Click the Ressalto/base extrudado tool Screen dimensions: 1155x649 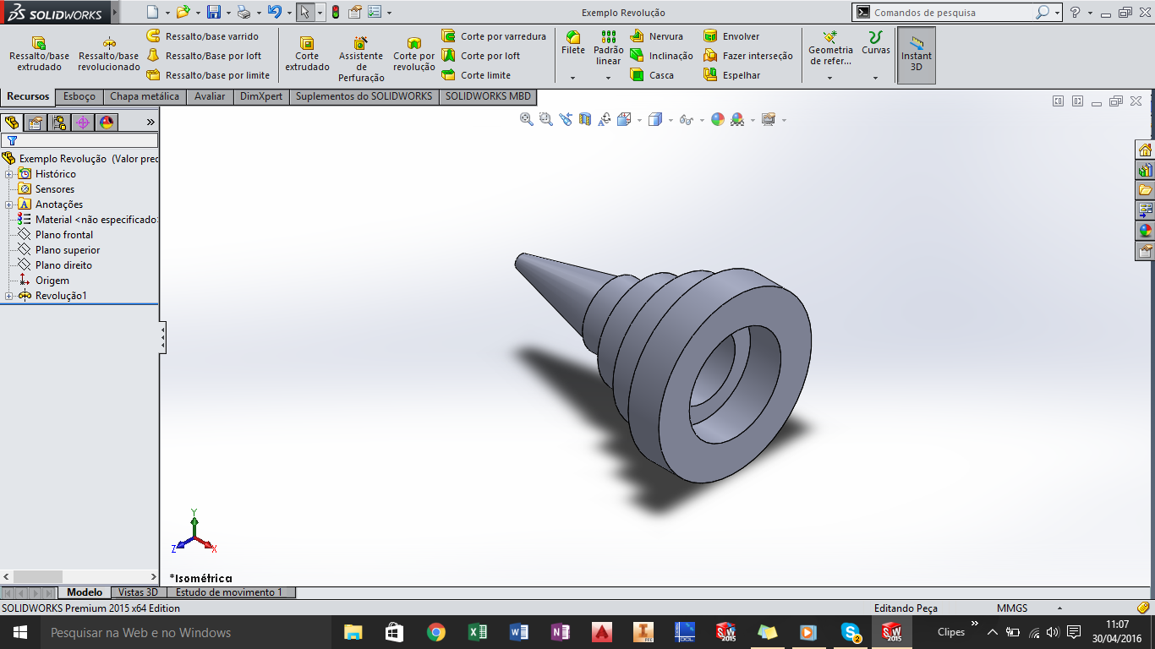tap(39, 53)
